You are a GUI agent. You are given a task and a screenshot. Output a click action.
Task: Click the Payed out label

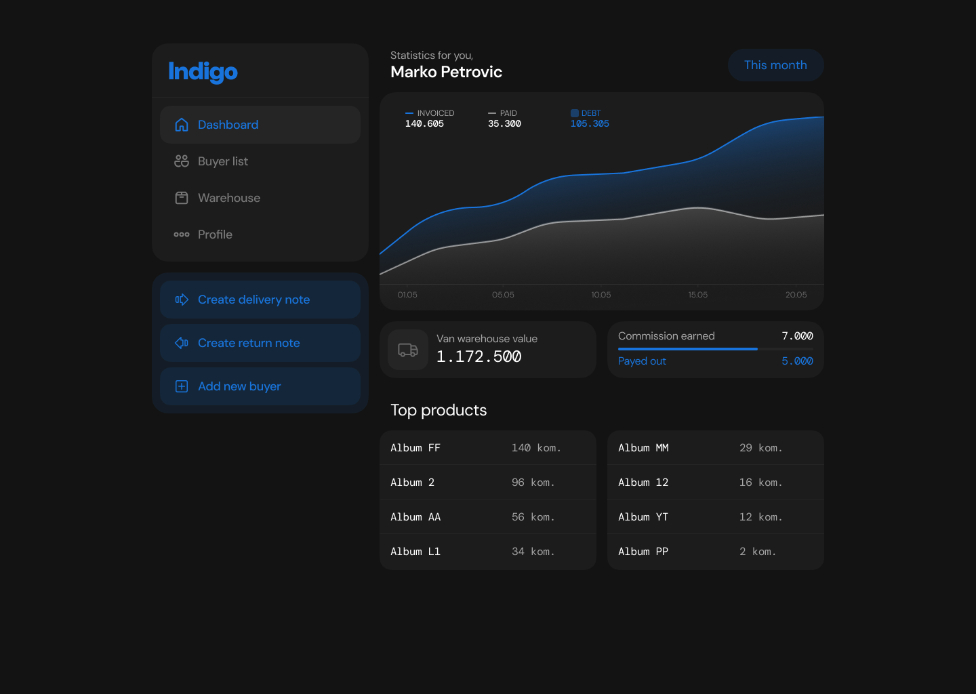[x=642, y=361]
